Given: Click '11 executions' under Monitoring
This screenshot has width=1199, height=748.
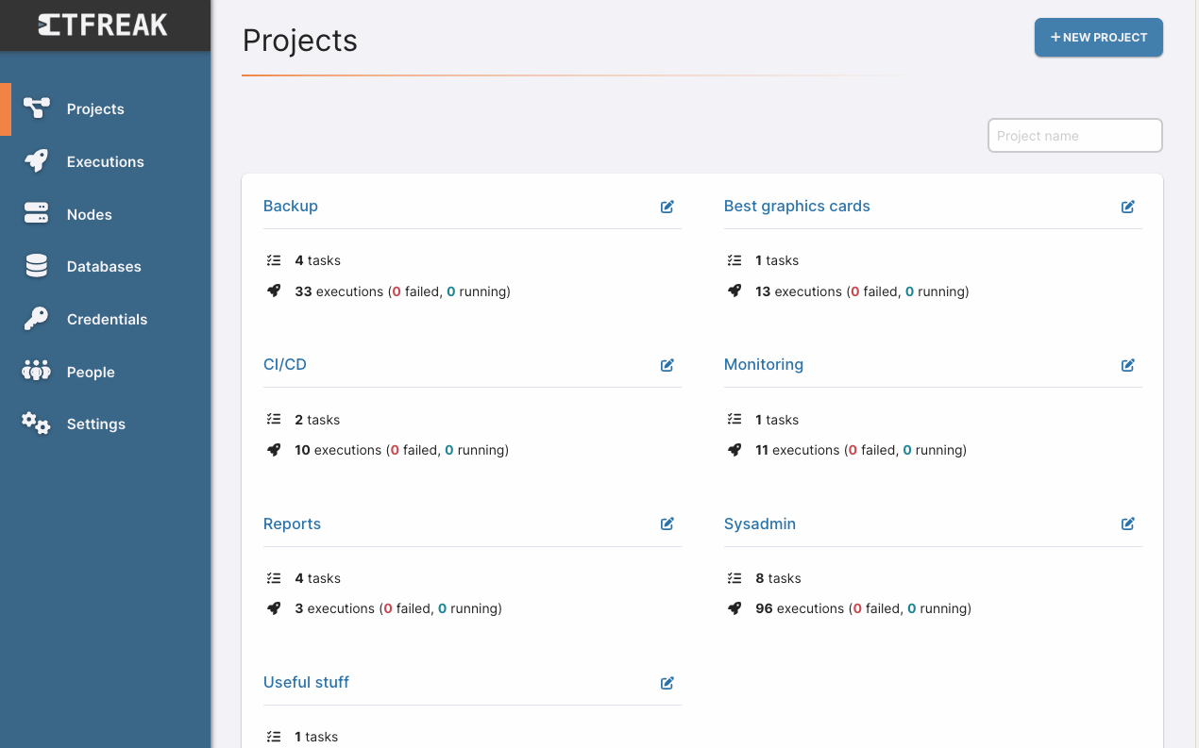Looking at the screenshot, I should 798,450.
